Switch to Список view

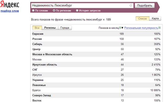click(x=142, y=19)
